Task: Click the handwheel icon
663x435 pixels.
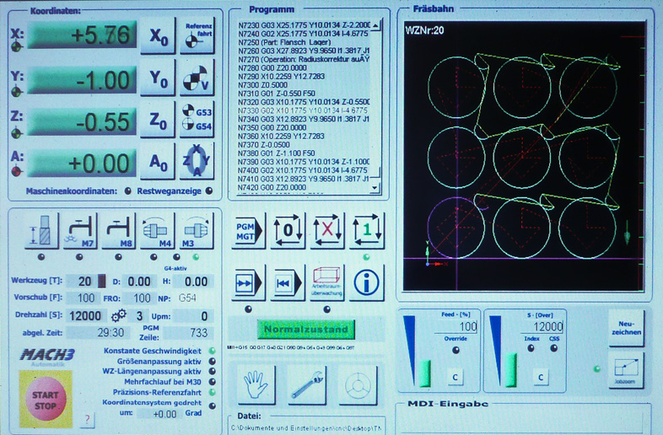Action: (358, 384)
